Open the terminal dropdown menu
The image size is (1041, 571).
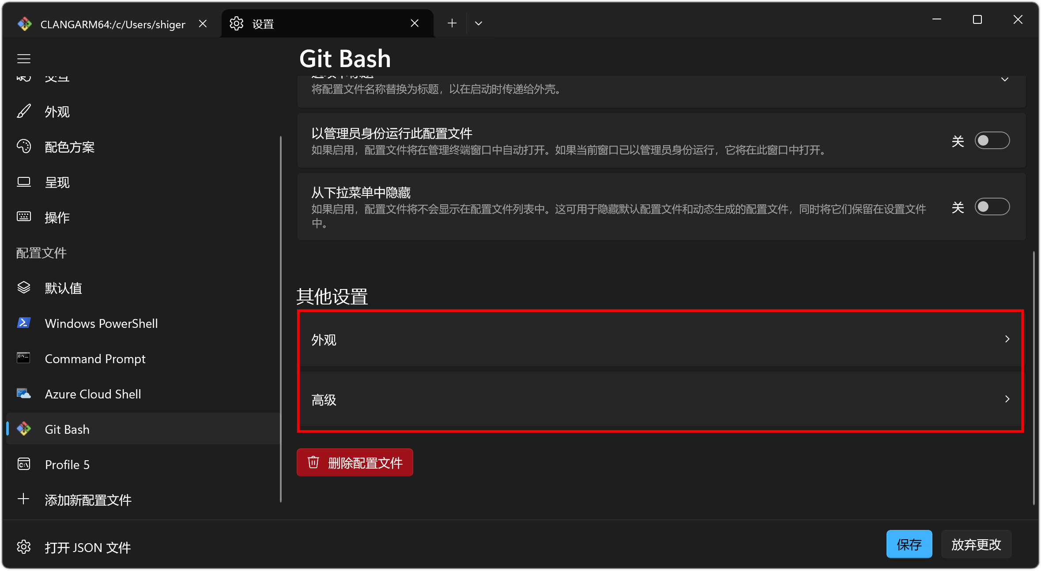478,23
